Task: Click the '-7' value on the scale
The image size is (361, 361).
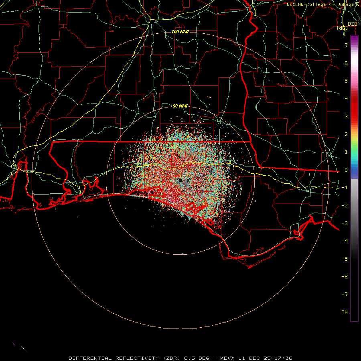Action: pos(345,294)
